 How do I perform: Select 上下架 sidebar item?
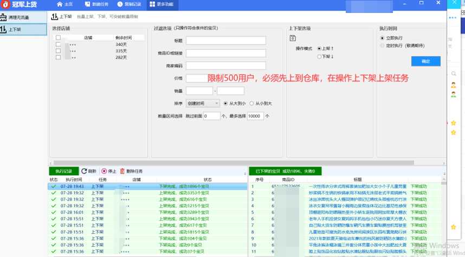[23, 29]
